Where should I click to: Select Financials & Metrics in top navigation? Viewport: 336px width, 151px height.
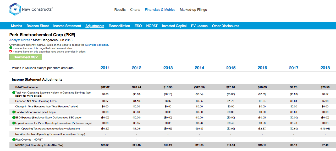point(160,9)
